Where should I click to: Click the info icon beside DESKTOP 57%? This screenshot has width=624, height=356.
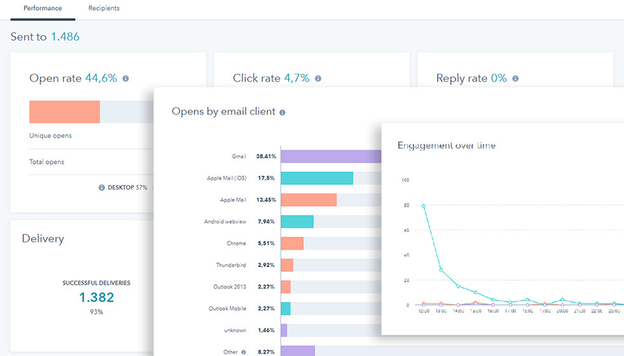click(x=101, y=188)
